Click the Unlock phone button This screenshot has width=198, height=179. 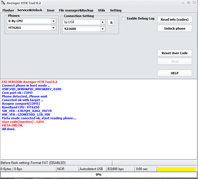click(x=175, y=28)
